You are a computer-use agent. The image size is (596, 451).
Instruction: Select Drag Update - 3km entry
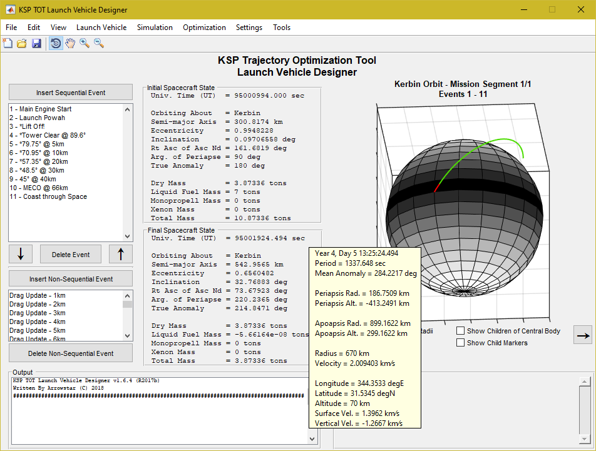tap(66, 313)
